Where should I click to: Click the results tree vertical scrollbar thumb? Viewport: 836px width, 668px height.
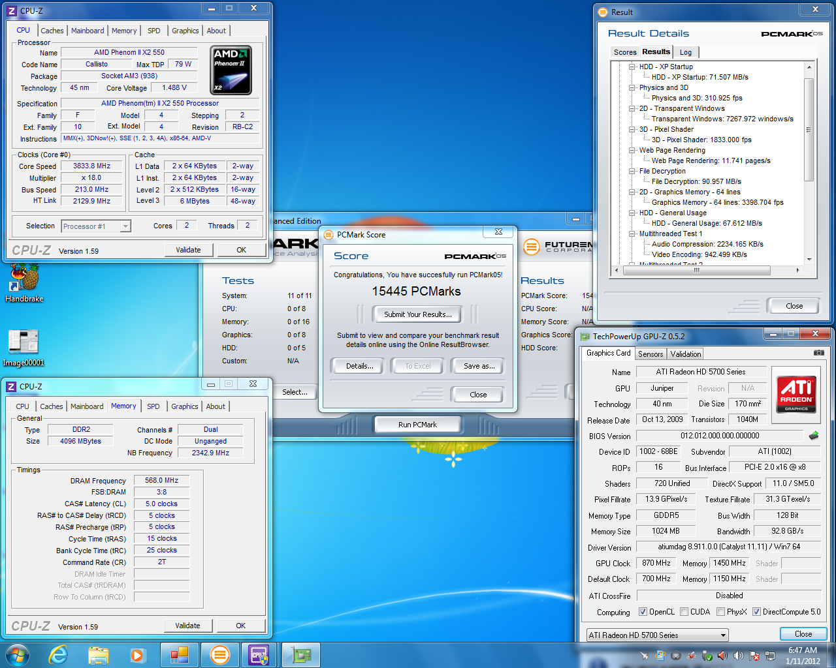[809, 129]
